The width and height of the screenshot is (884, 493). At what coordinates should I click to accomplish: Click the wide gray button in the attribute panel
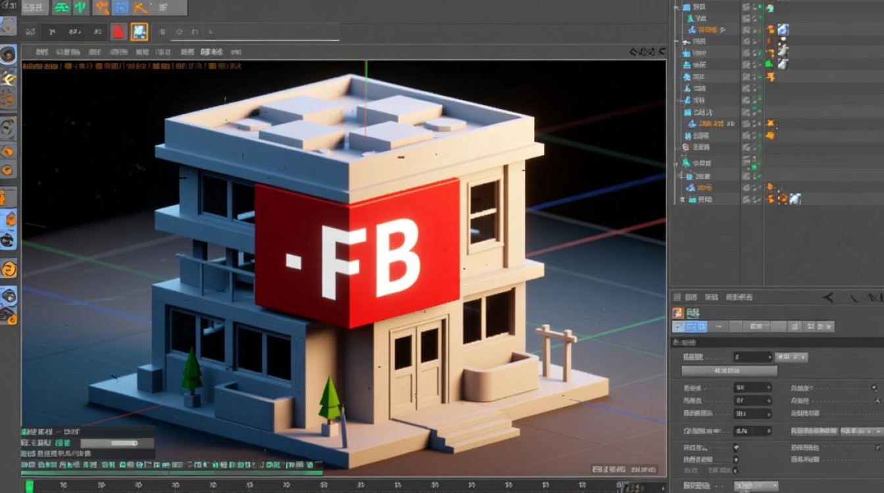point(729,371)
